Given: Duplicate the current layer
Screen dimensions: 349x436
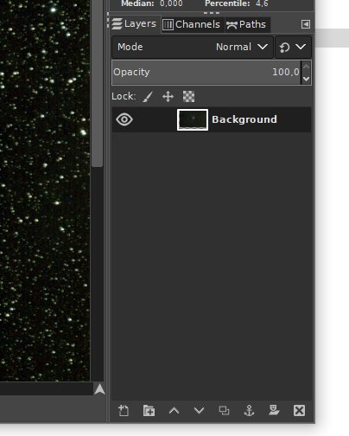Looking at the screenshot, I should point(224,410).
